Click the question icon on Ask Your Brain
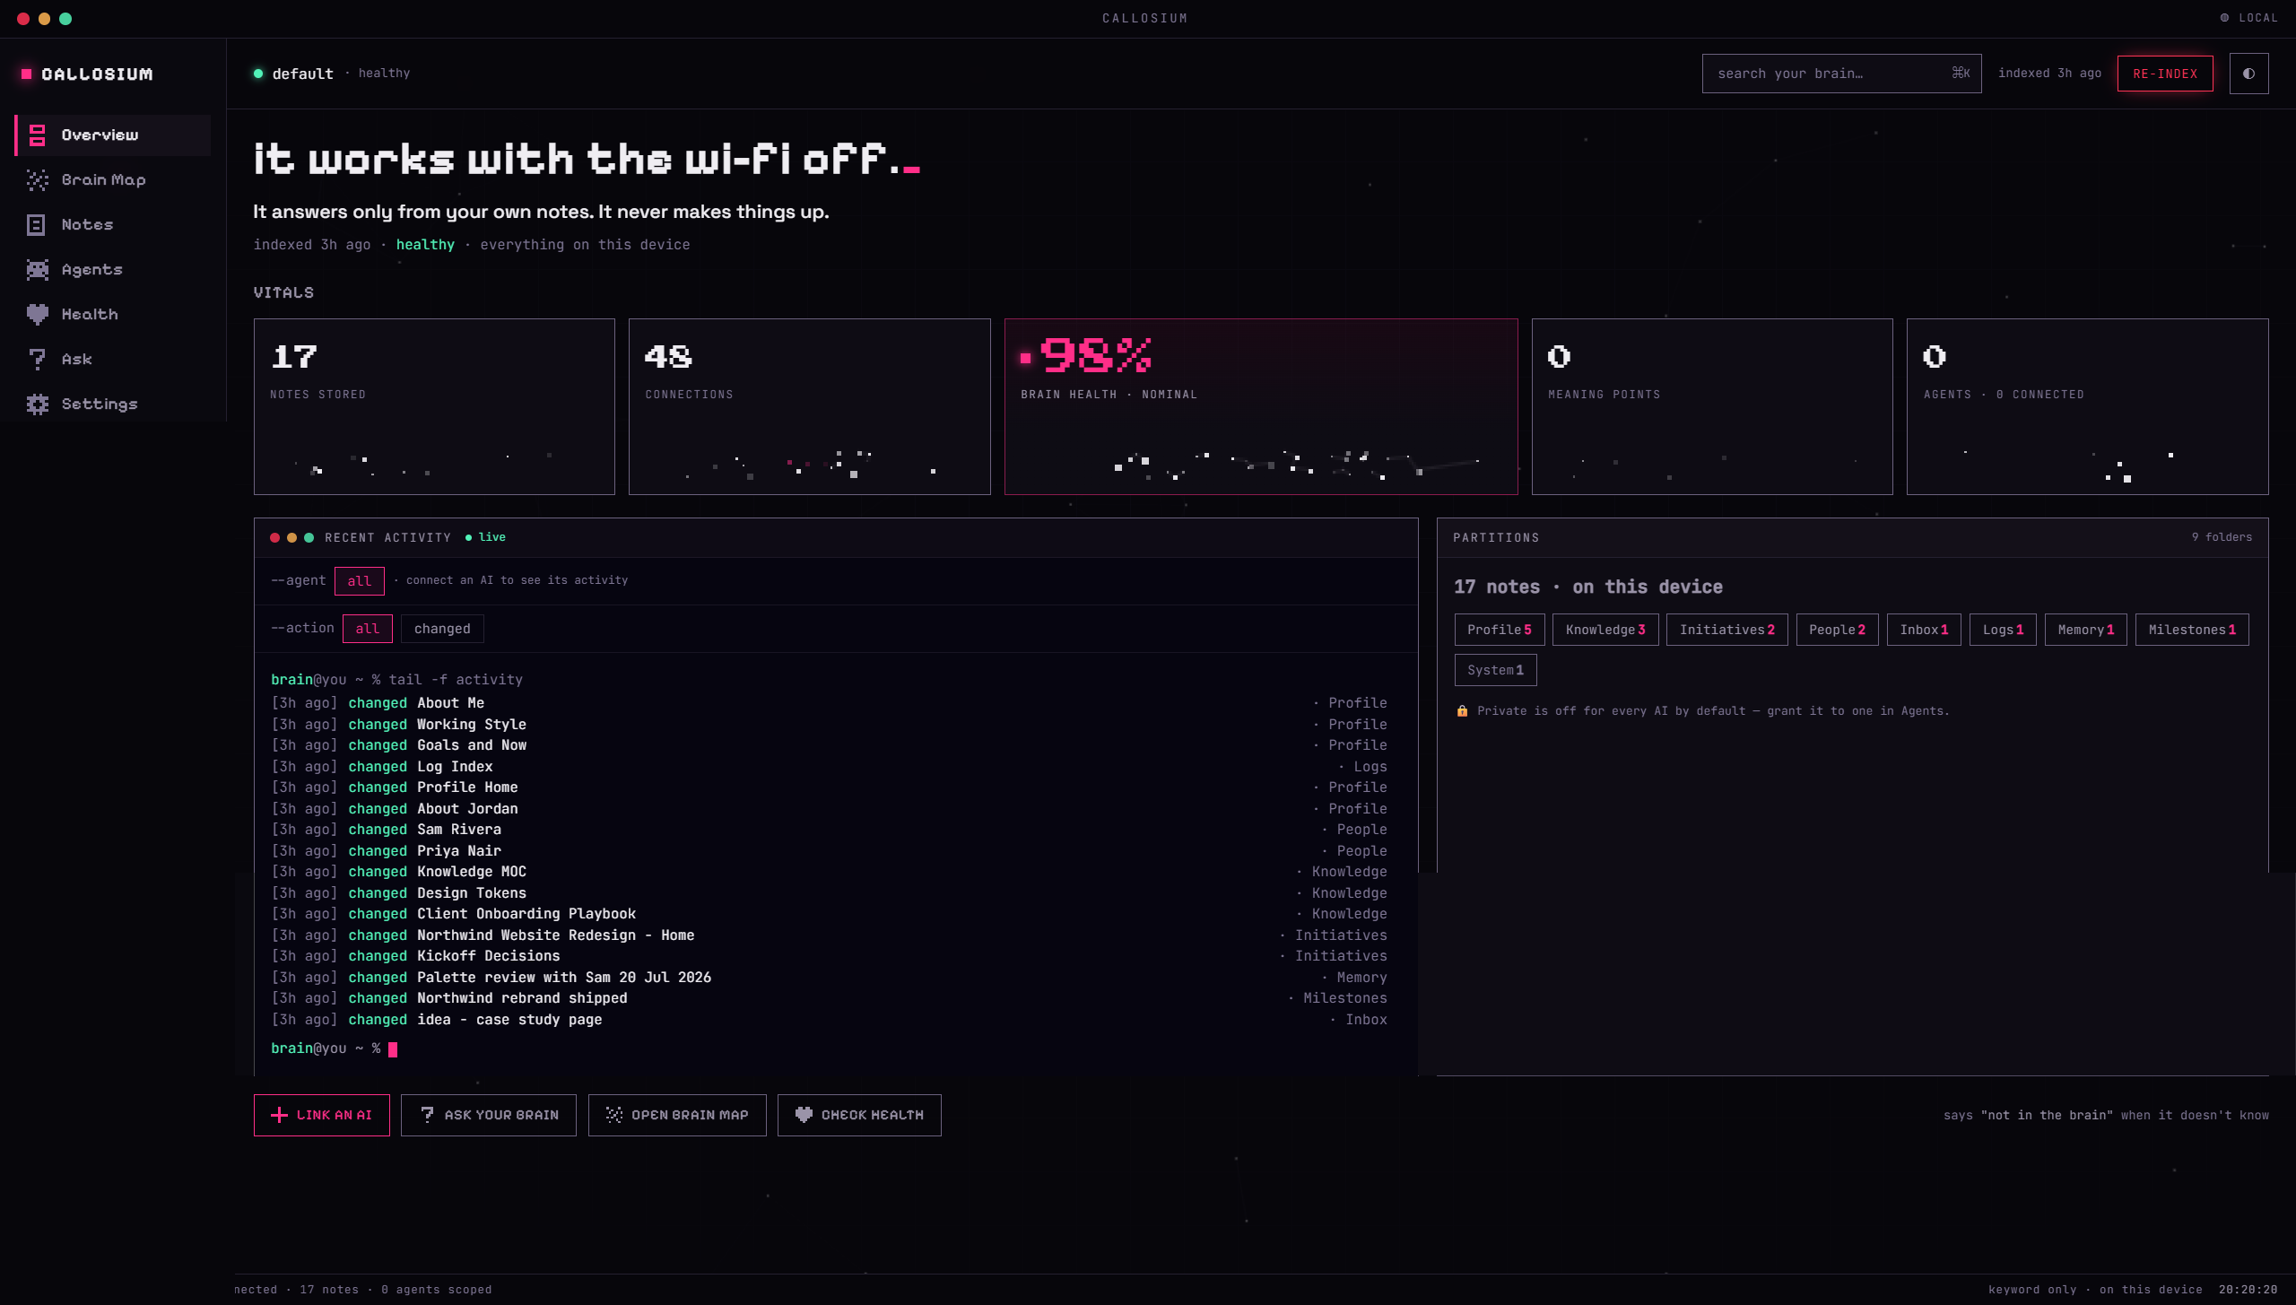Image resolution: width=2296 pixels, height=1305 pixels. (427, 1115)
